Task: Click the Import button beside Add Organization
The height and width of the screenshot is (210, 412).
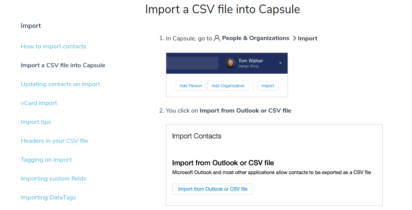Action: (268, 86)
